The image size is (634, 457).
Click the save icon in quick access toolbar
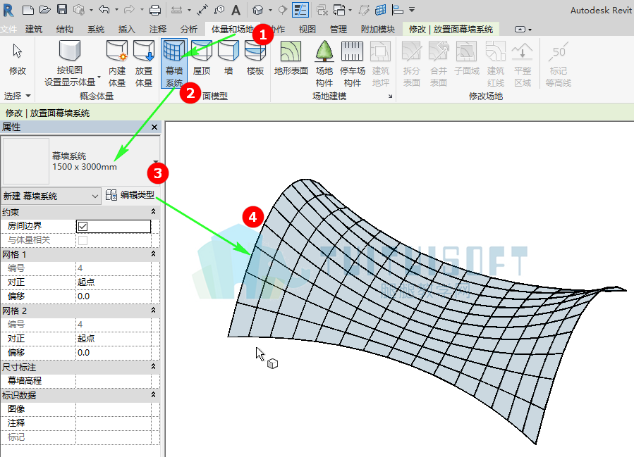pos(62,10)
